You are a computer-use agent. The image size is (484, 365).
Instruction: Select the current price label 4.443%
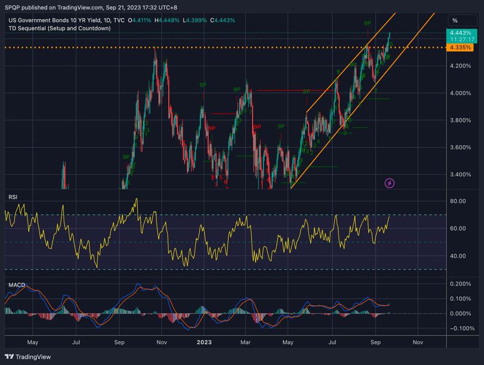(460, 33)
